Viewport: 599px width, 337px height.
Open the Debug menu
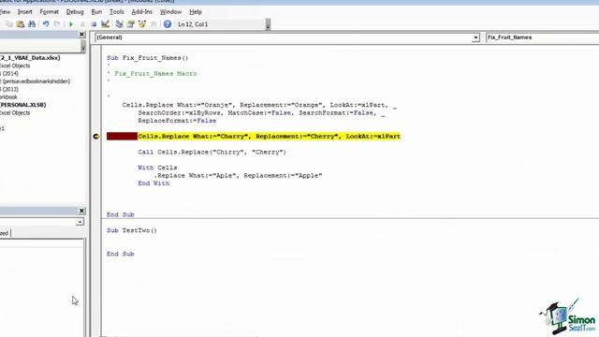pyautogui.click(x=75, y=12)
